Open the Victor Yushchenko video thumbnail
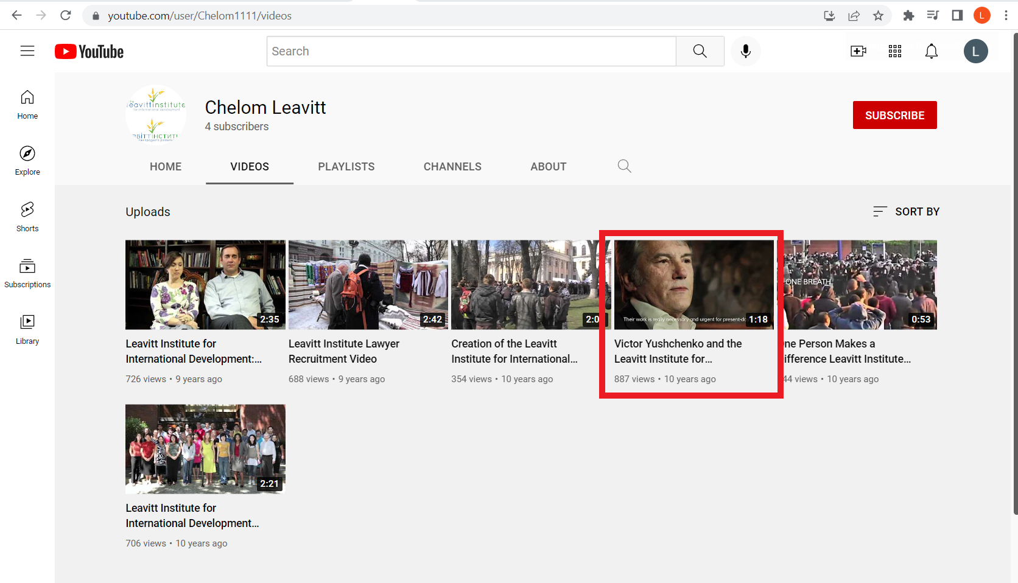1018x583 pixels. [x=694, y=285]
